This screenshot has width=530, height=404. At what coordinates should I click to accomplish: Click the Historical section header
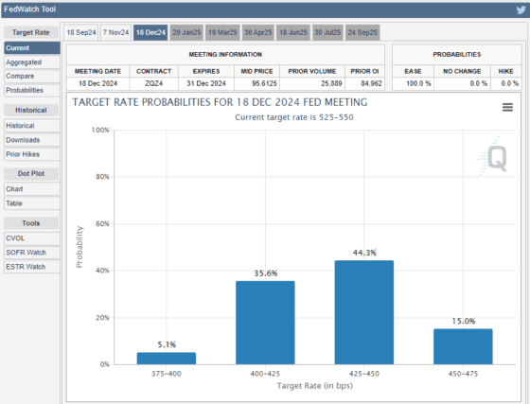click(31, 110)
